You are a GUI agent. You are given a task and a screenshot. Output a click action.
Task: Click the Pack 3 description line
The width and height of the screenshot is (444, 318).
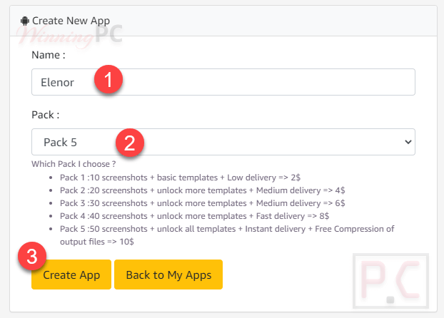203,203
